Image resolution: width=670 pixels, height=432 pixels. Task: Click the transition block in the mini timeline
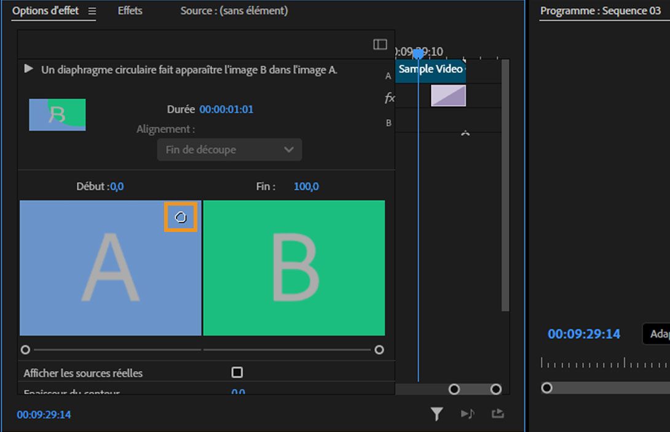tap(448, 96)
